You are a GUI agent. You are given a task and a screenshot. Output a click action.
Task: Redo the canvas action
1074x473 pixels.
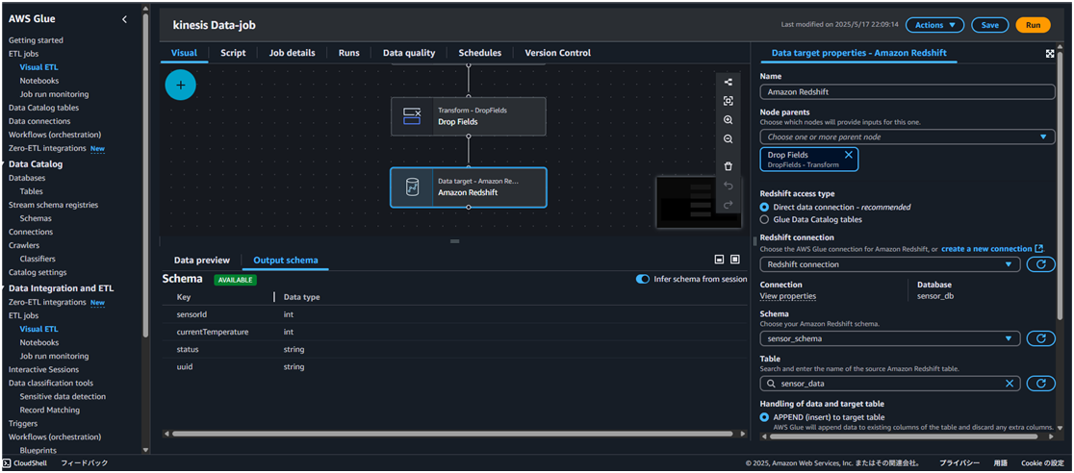(x=729, y=204)
